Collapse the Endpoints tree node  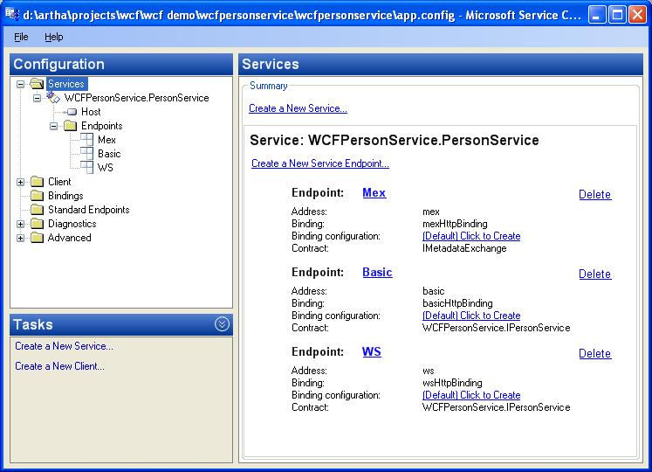[53, 126]
